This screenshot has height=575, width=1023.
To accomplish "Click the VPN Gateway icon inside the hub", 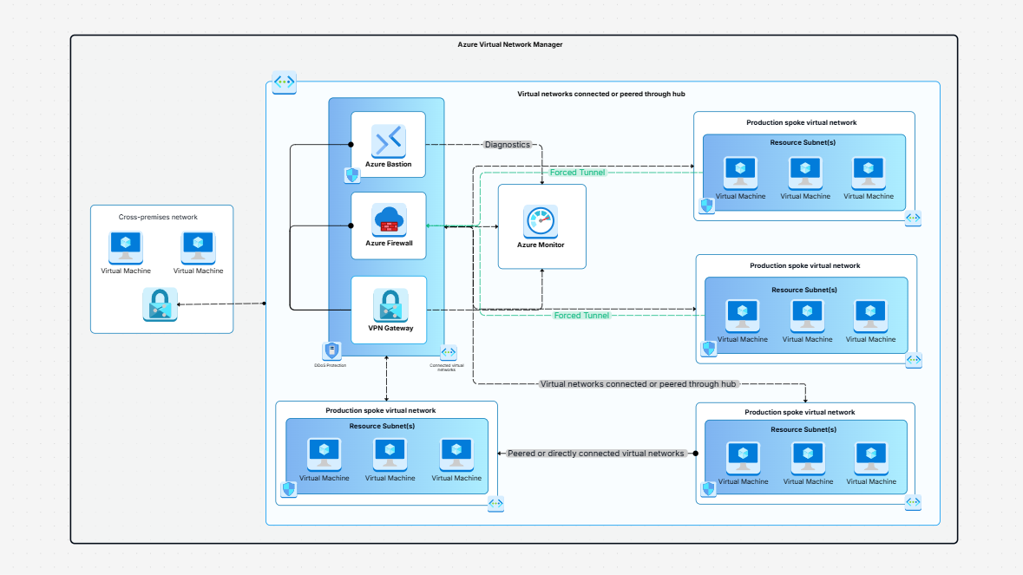I will point(390,305).
